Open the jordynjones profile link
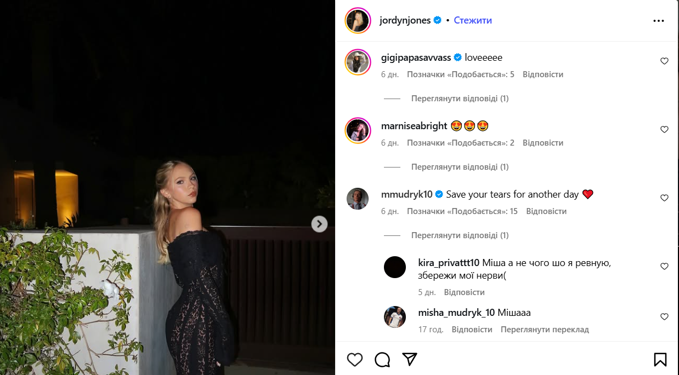This screenshot has width=679, height=375. coord(405,20)
